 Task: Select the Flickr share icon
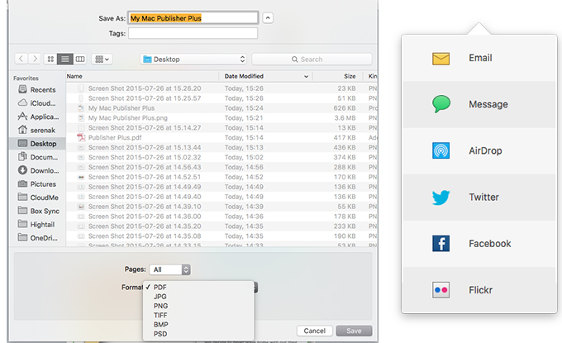click(x=441, y=290)
